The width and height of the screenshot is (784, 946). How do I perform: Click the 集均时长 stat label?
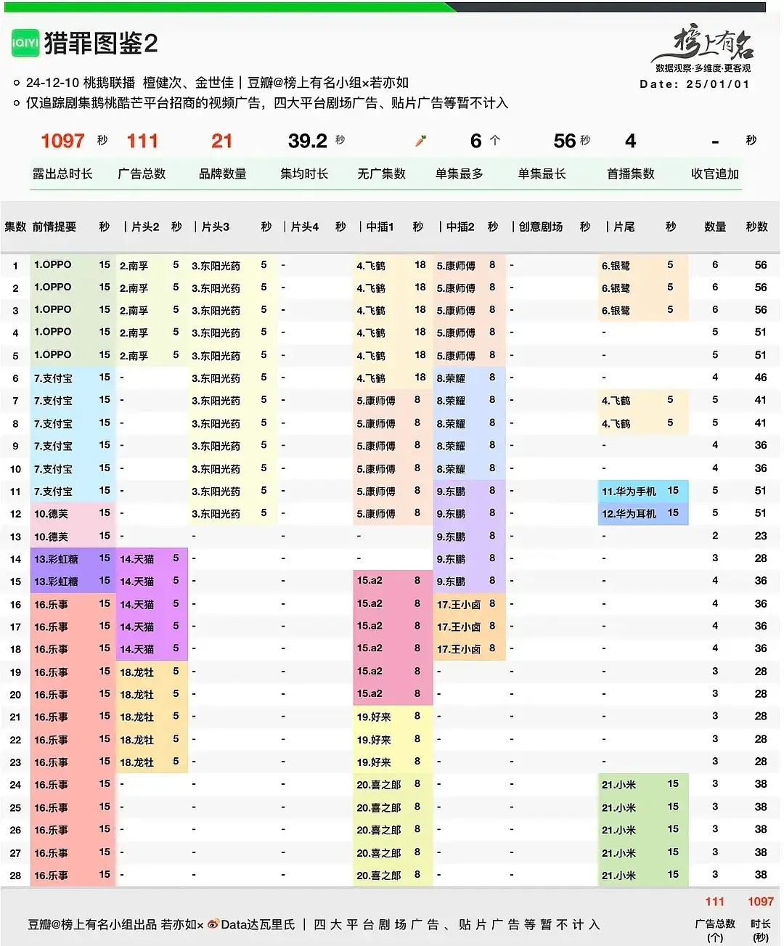coord(304,174)
